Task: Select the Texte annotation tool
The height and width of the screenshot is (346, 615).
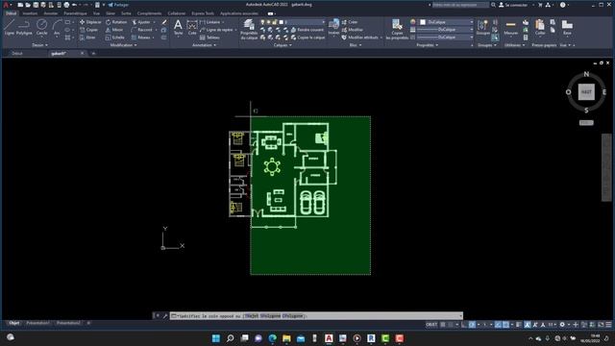Action: point(178,28)
